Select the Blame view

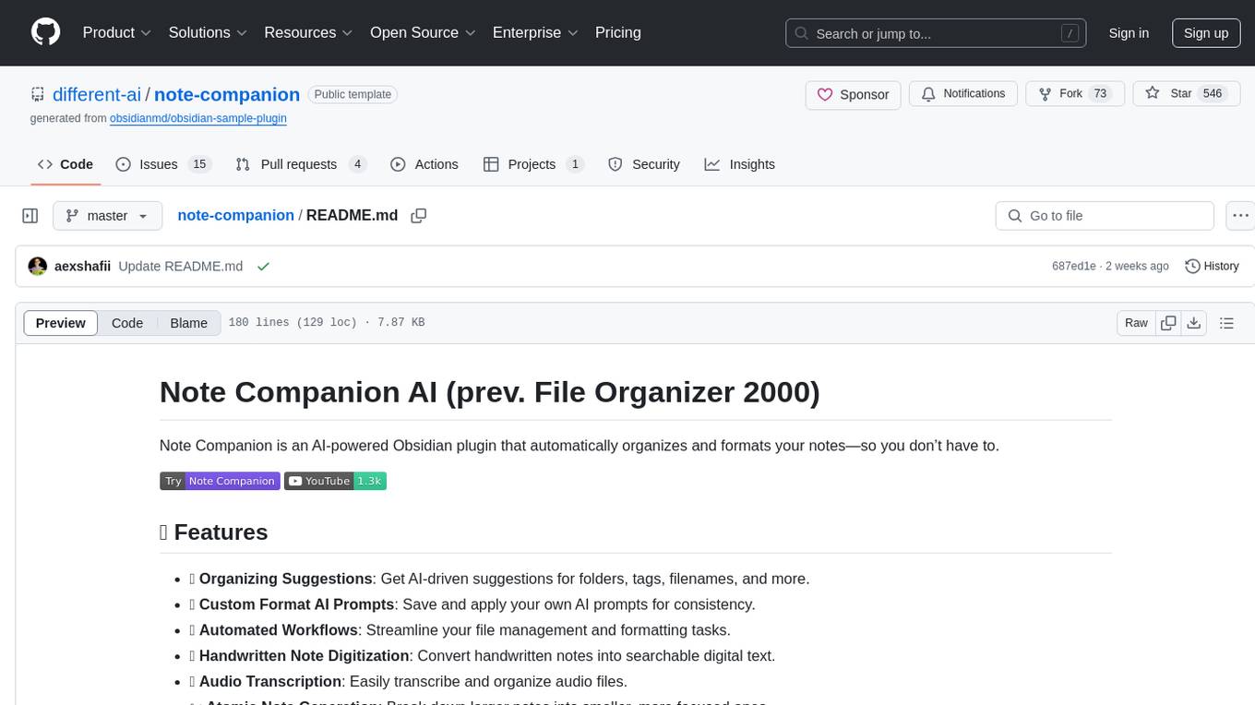[188, 323]
